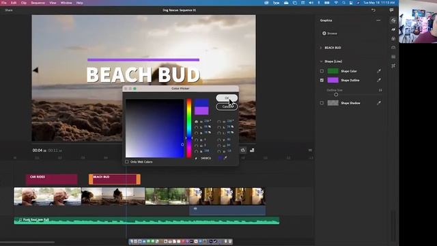Click the green Shape Color swatch
Screen dimensions: 437x246
coord(333,71)
